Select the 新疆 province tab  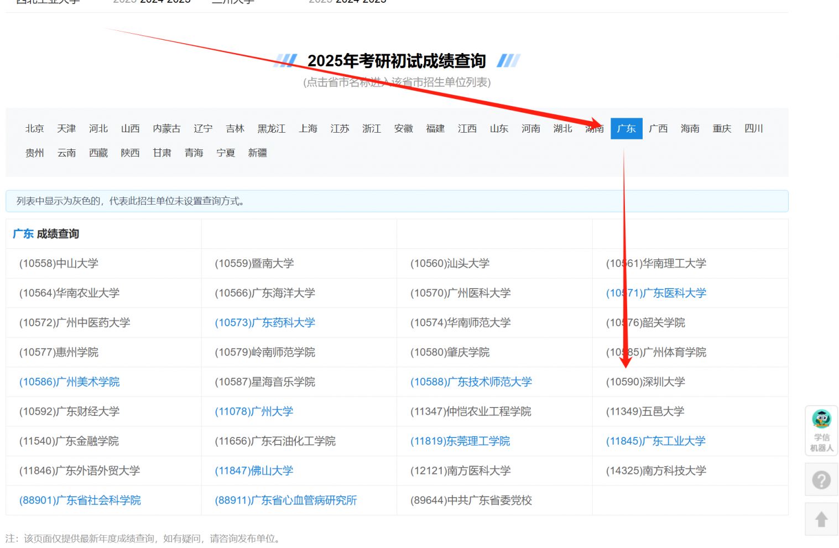tap(258, 153)
